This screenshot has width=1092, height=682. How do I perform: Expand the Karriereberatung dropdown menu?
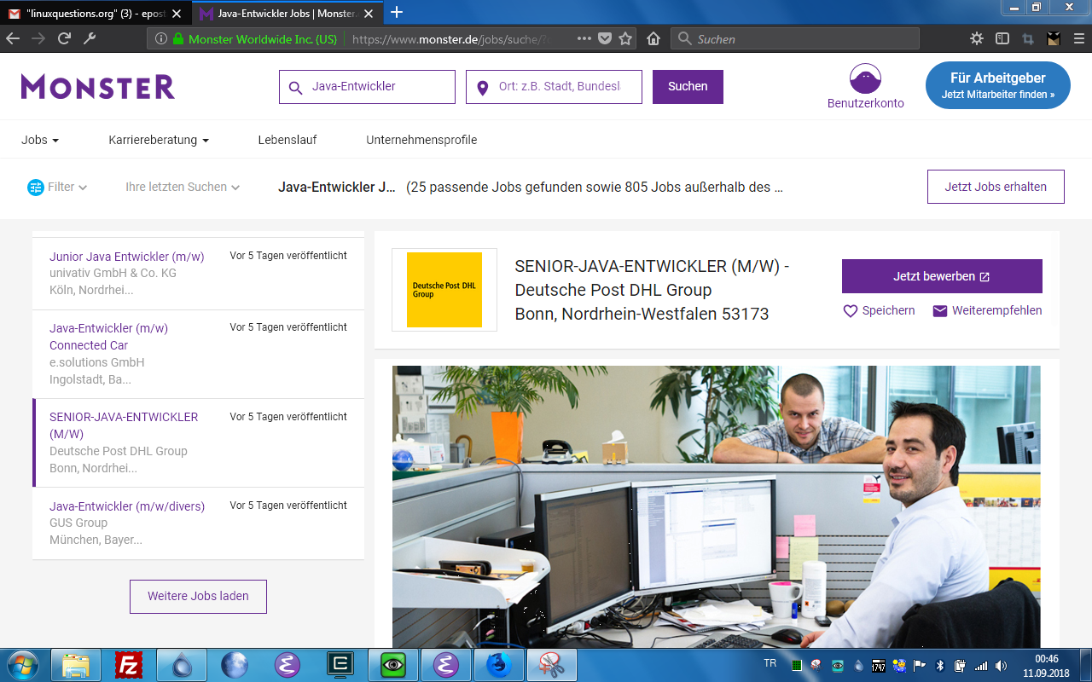coord(159,140)
